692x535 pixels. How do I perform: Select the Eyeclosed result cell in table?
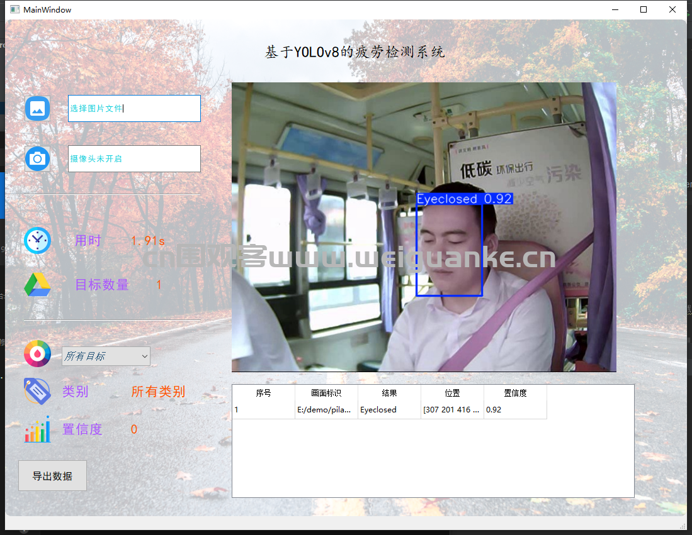pyautogui.click(x=389, y=410)
